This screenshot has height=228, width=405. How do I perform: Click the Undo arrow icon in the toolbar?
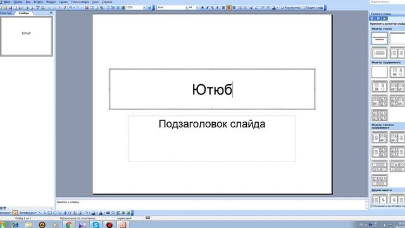70,8
